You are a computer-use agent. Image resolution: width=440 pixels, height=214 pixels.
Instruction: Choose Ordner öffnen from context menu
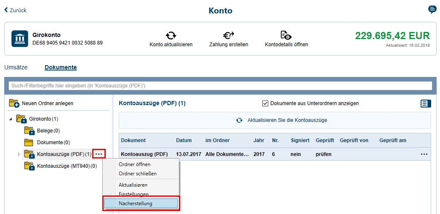(x=134, y=164)
